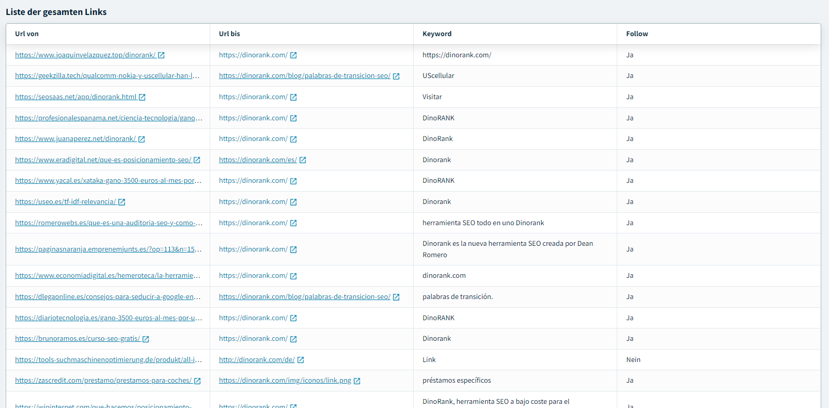The image size is (829, 408).
Task: Open external icon after dinorank.com/es/ URL
Action: pos(303,160)
